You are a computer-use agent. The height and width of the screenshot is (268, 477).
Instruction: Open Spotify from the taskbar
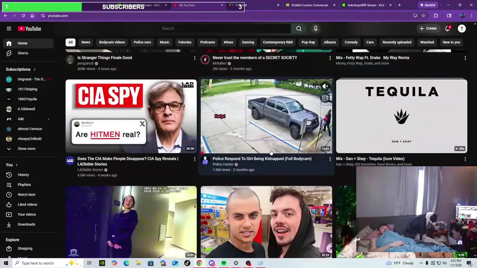(x=224, y=263)
